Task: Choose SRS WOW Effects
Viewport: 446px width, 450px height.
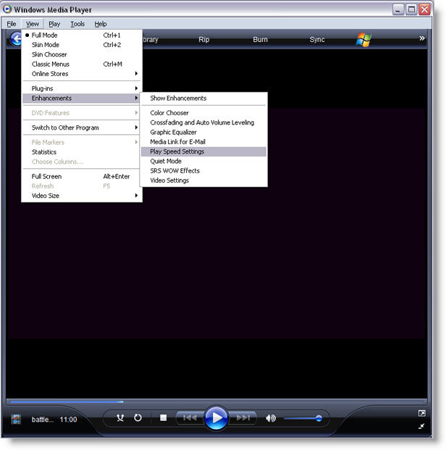Action: click(204, 171)
